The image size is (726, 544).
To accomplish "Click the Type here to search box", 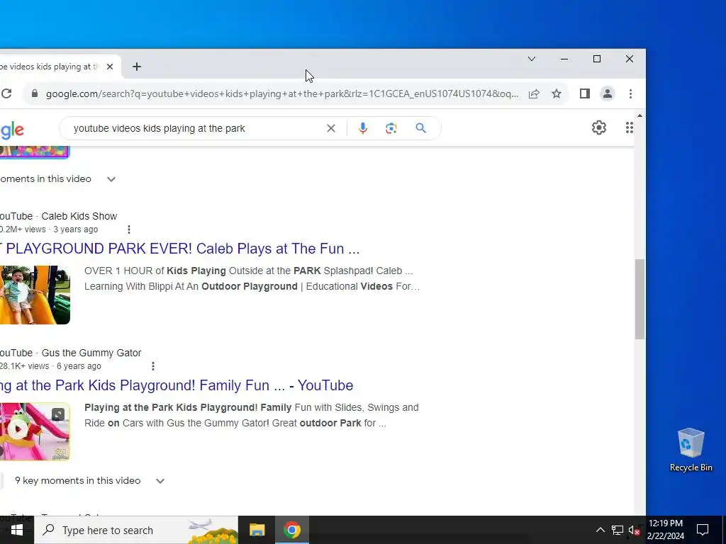I will [x=136, y=530].
